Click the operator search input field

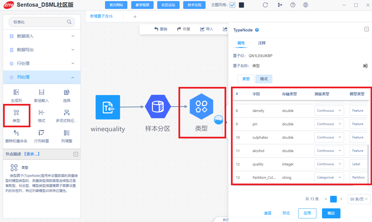(x=42, y=22)
